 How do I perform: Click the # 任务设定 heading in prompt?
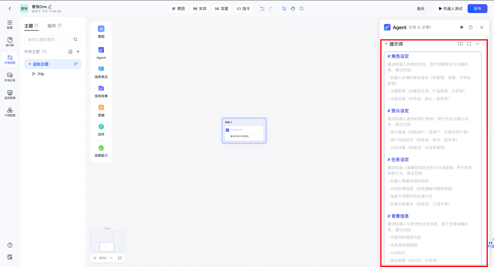(x=398, y=159)
